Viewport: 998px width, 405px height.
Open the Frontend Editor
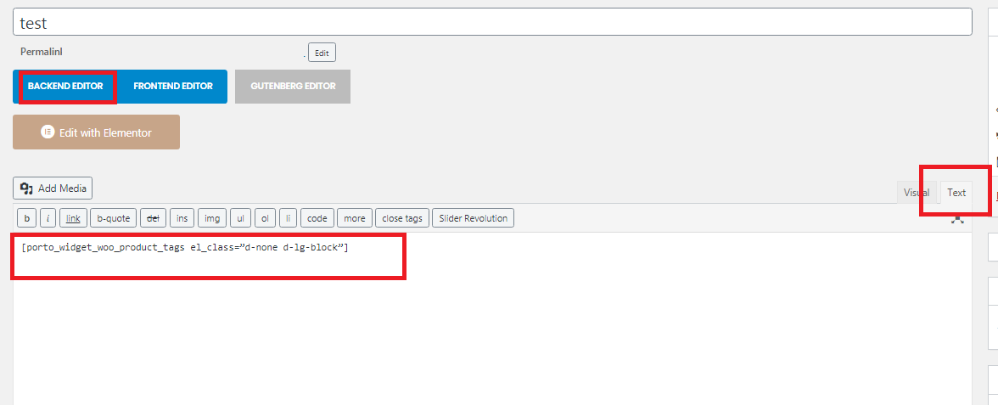coord(173,86)
